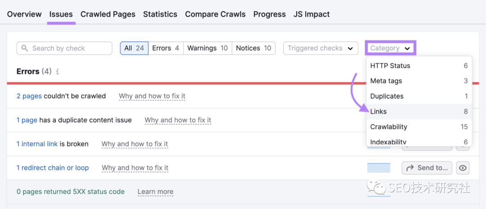
Task: Select Links category option
Action: click(378, 111)
